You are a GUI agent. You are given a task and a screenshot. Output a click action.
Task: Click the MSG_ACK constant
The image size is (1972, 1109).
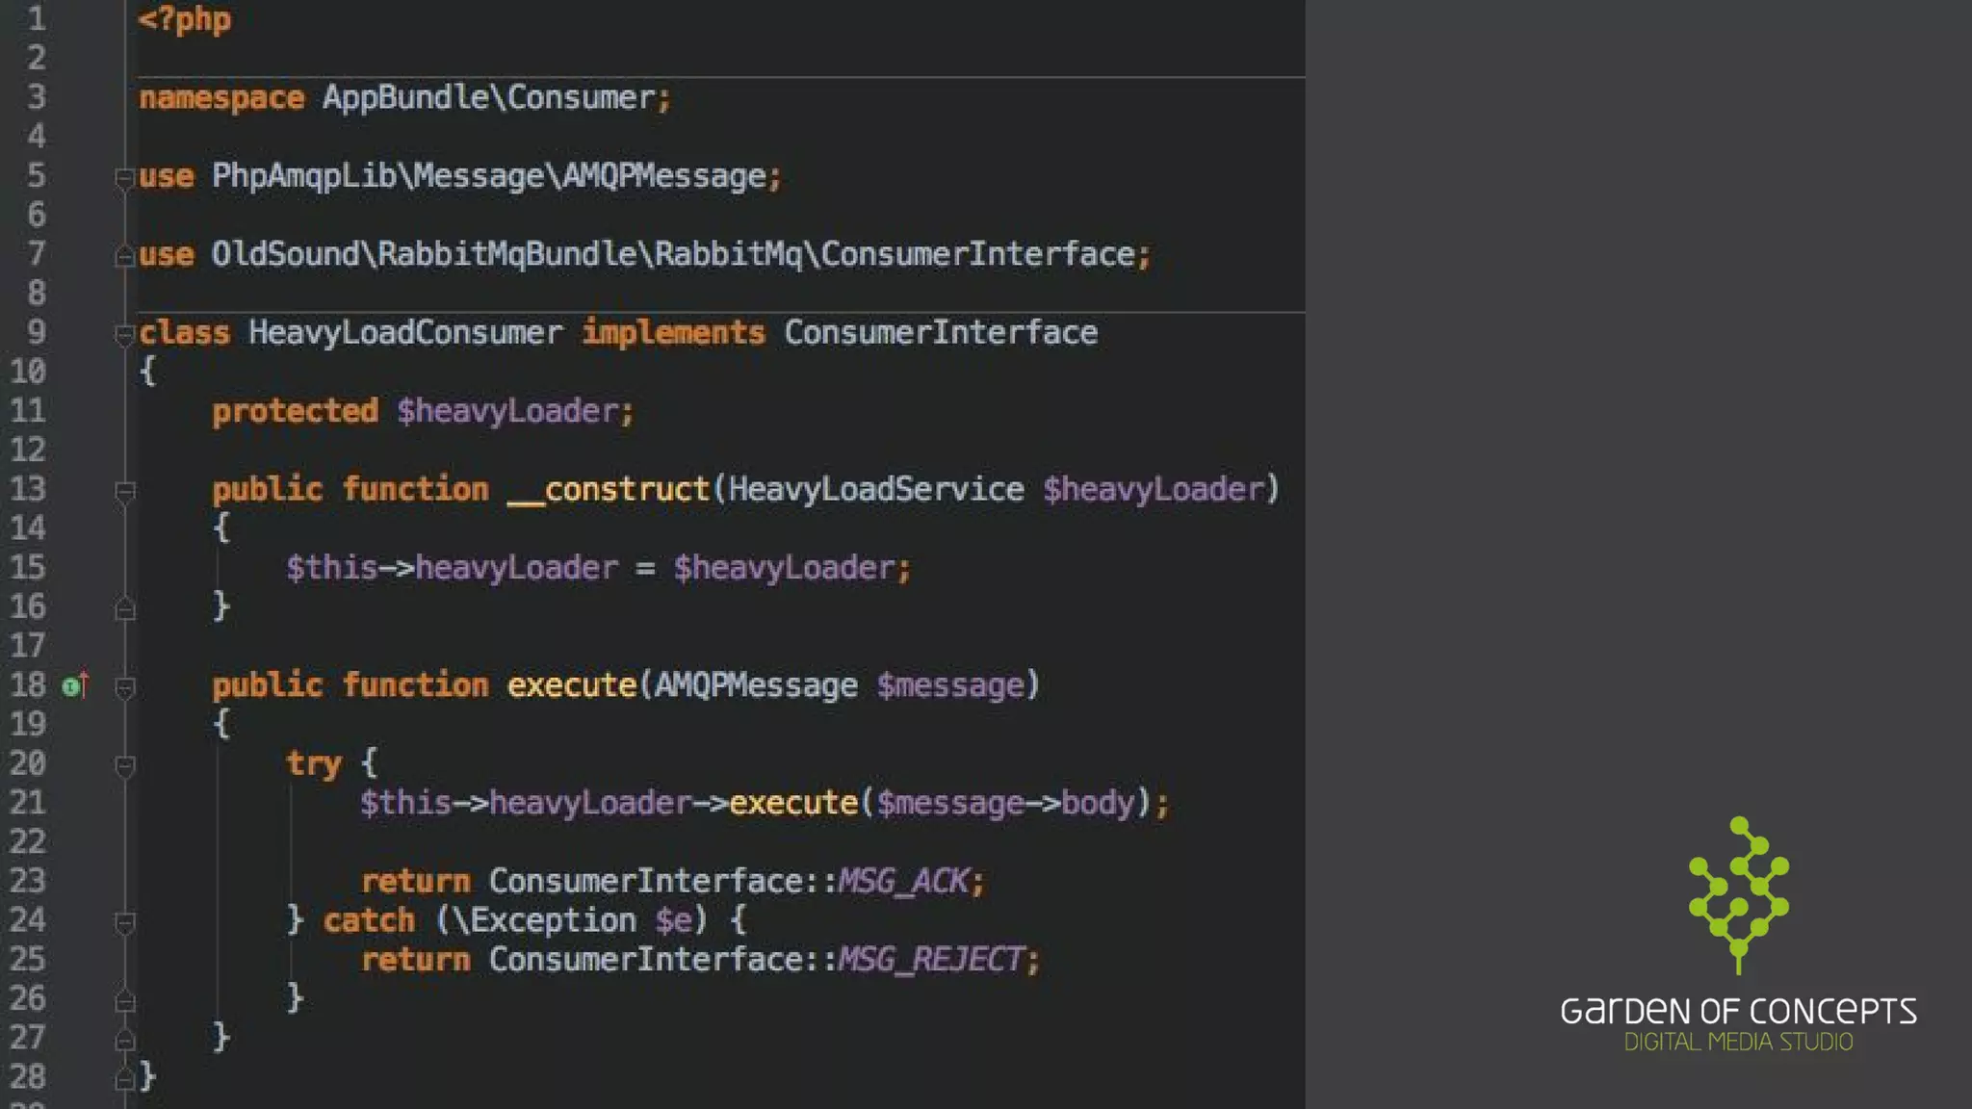(903, 882)
